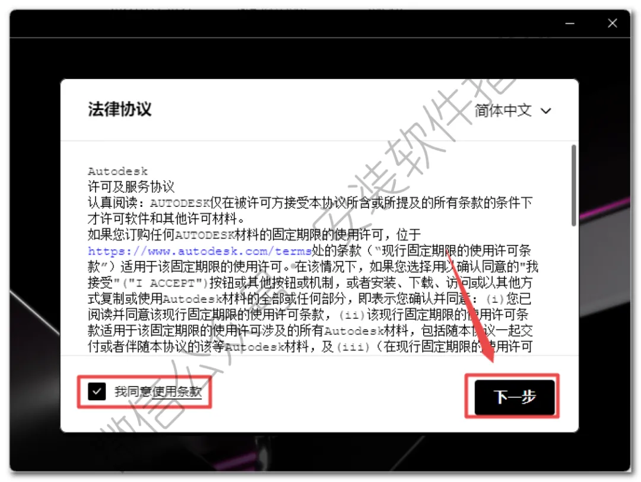
Task: Click the 法律协议 heading
Action: coord(119,109)
